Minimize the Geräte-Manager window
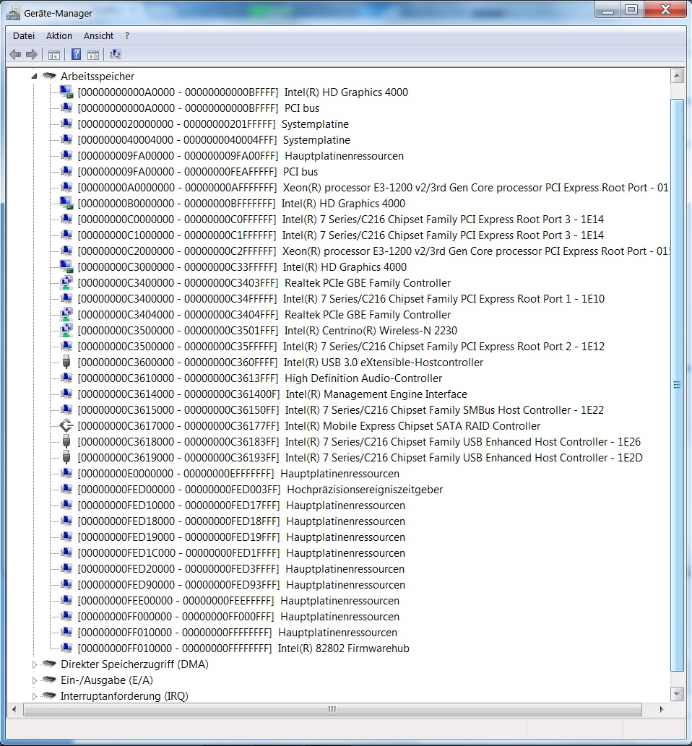The image size is (692, 746). (607, 9)
